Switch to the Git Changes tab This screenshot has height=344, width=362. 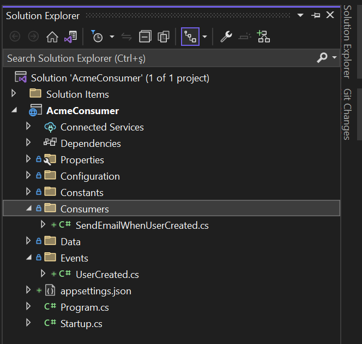point(347,114)
